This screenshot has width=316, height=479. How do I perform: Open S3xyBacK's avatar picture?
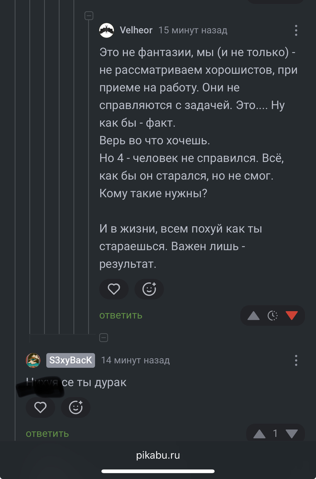click(33, 360)
